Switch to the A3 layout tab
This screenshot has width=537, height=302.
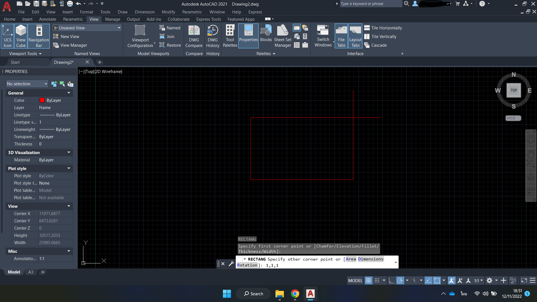point(31,272)
